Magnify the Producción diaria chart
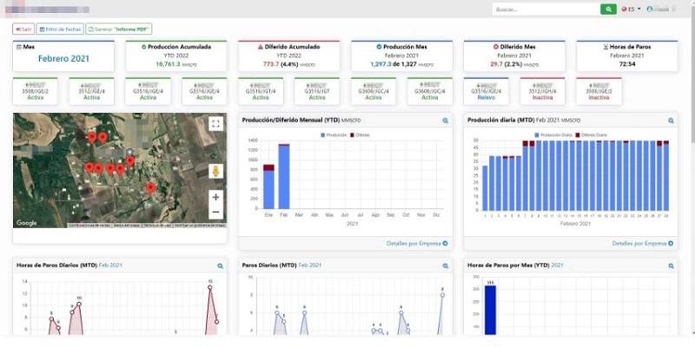This screenshot has height=347, width=695. coord(671,121)
